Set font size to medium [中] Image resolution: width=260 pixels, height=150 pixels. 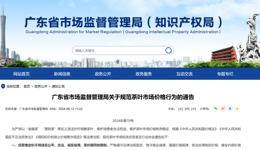pyautogui.click(x=187, y=109)
